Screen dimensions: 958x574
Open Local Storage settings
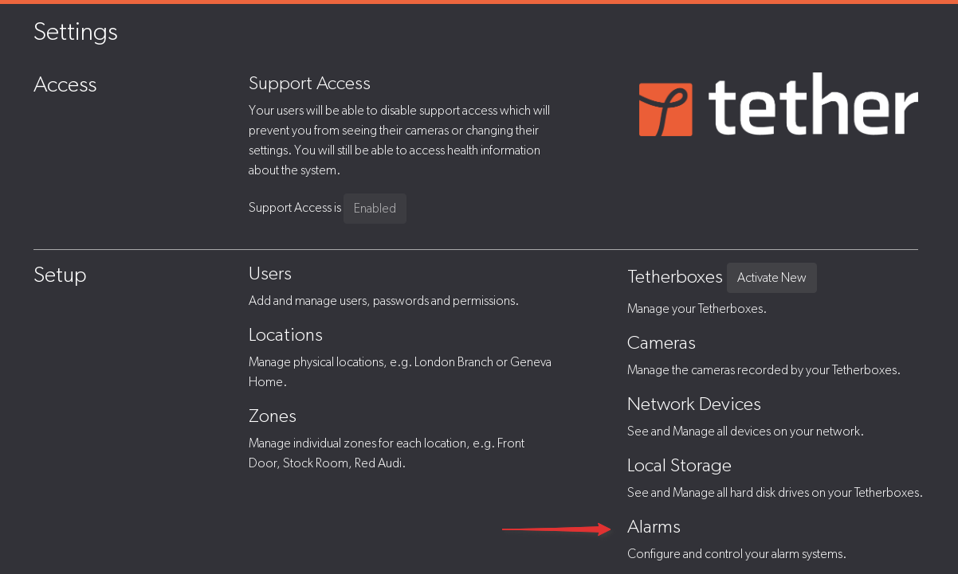[679, 466]
